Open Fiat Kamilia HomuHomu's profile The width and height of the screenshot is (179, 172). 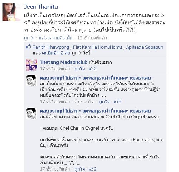coord(97,47)
